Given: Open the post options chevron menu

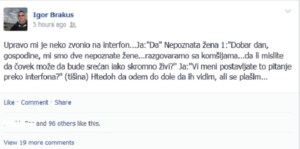Looking at the screenshot, I should [288, 11].
